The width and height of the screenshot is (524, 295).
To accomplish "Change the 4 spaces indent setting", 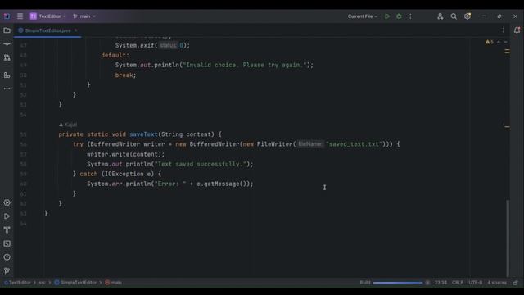I will (497, 282).
